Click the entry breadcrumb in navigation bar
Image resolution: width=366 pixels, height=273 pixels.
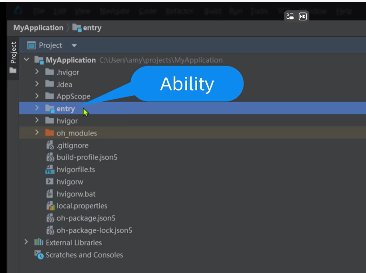92,28
